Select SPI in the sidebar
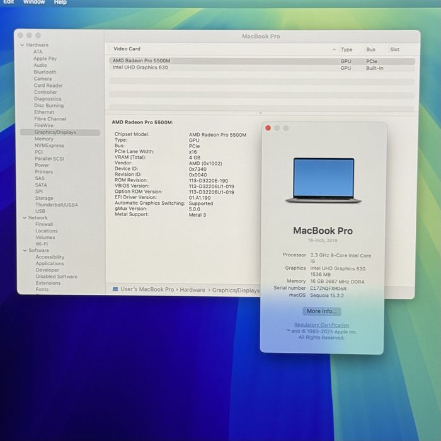The image size is (441, 441). [39, 192]
